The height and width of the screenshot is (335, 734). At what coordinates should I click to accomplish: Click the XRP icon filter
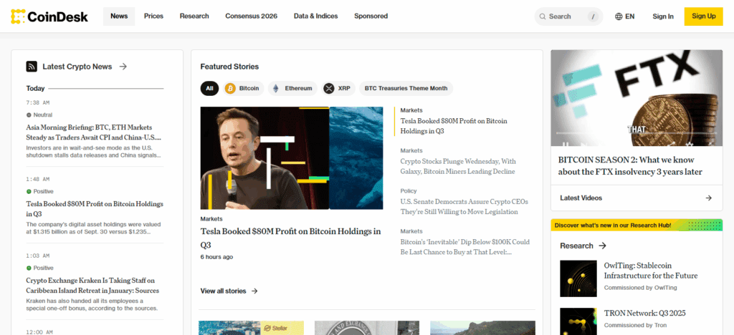pos(329,88)
